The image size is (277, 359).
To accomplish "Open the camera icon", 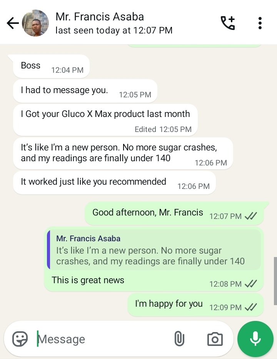I will tap(215, 339).
